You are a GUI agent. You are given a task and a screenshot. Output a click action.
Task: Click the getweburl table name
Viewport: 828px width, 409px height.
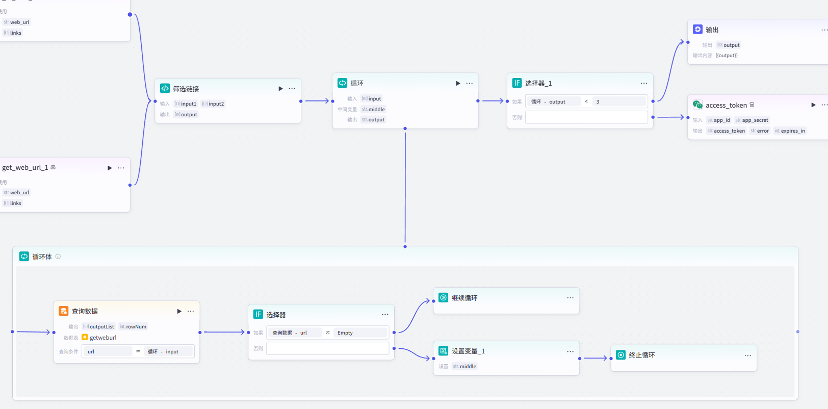(x=103, y=338)
